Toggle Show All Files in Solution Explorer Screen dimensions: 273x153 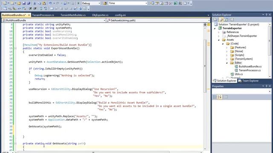(221, 20)
